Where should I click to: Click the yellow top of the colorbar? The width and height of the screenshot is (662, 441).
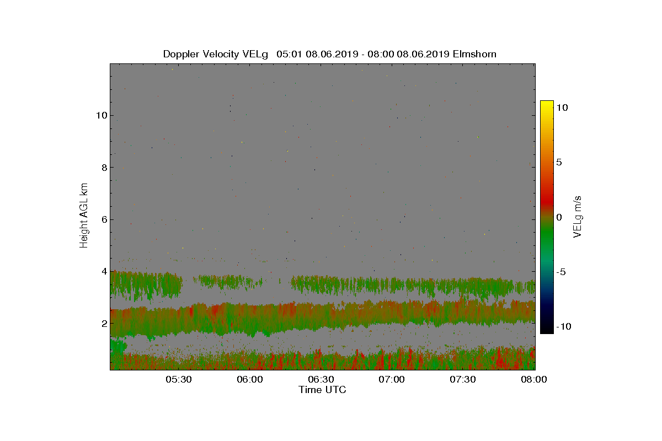(x=547, y=104)
